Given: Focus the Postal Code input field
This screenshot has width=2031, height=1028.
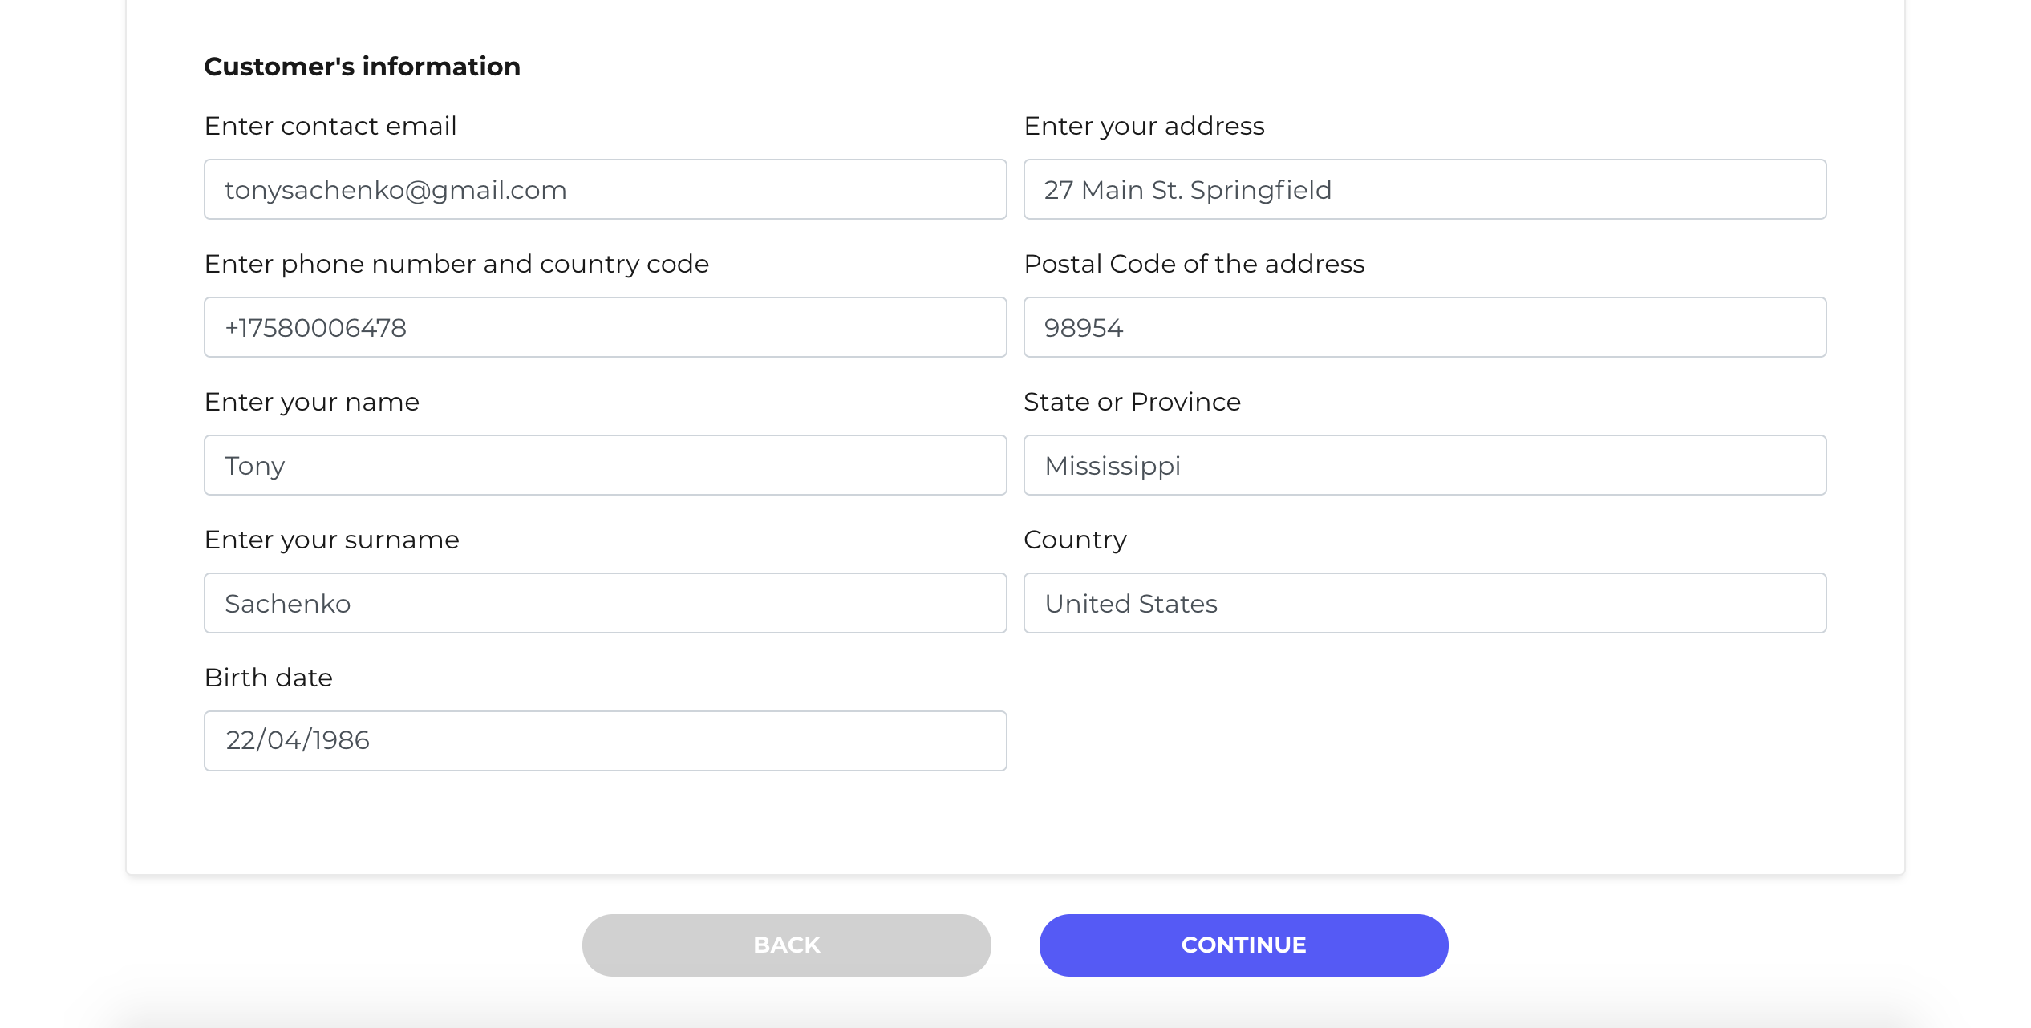Looking at the screenshot, I should (1425, 327).
